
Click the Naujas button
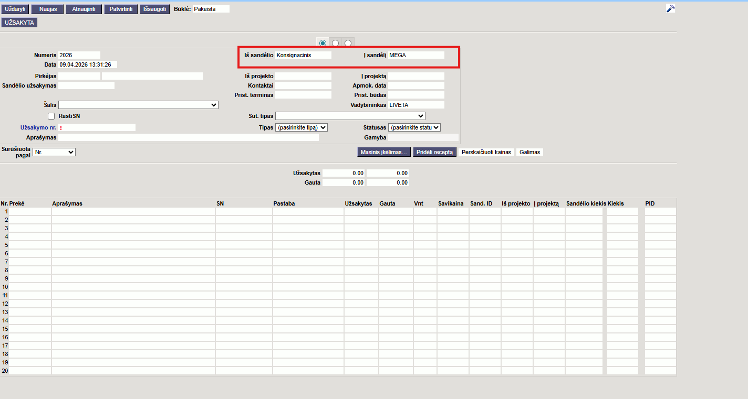48,9
